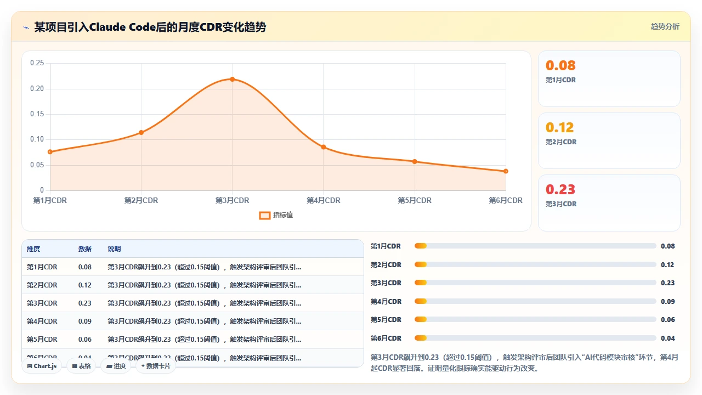Click the 0.06 value in table
Screen dimensions: 702x395
click(85, 340)
